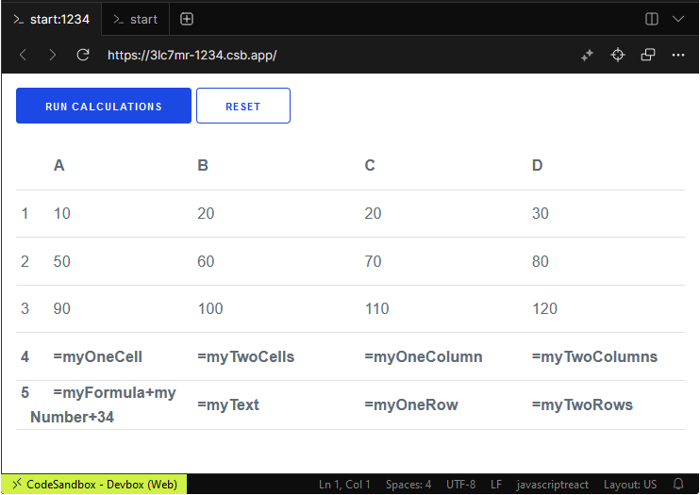Viewport: 700px width, 495px height.
Task: Click the crosshair inspect element icon
Action: pos(618,55)
